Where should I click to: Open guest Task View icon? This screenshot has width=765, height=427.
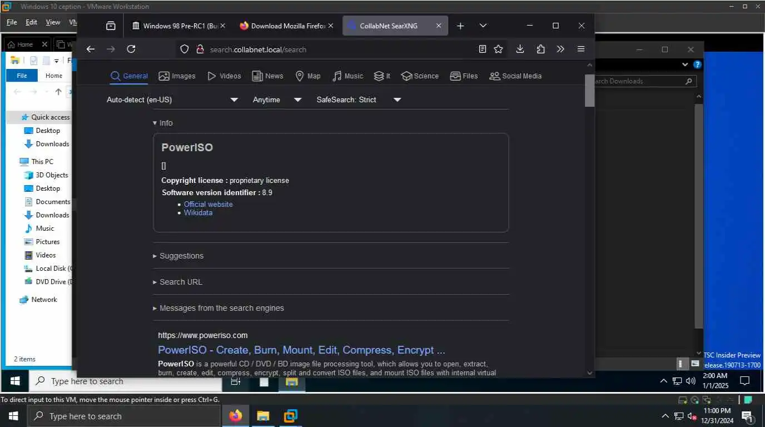click(x=236, y=381)
